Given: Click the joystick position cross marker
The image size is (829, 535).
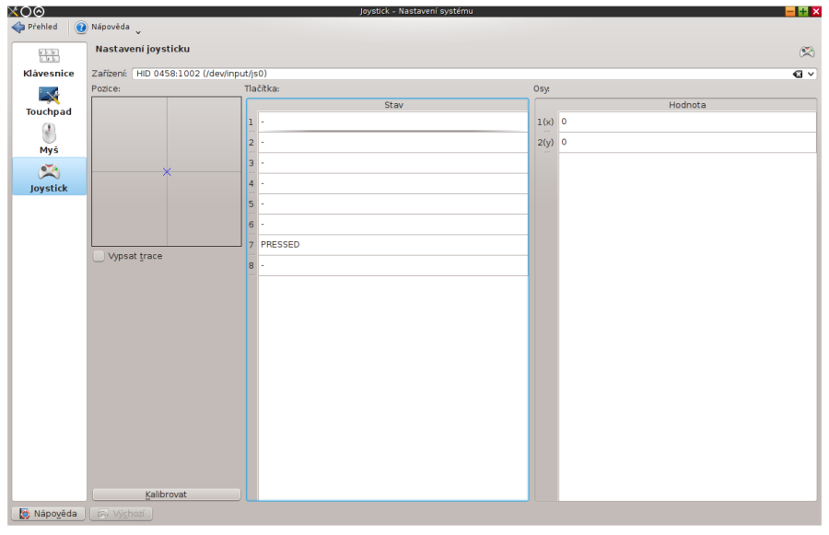Looking at the screenshot, I should click(167, 172).
